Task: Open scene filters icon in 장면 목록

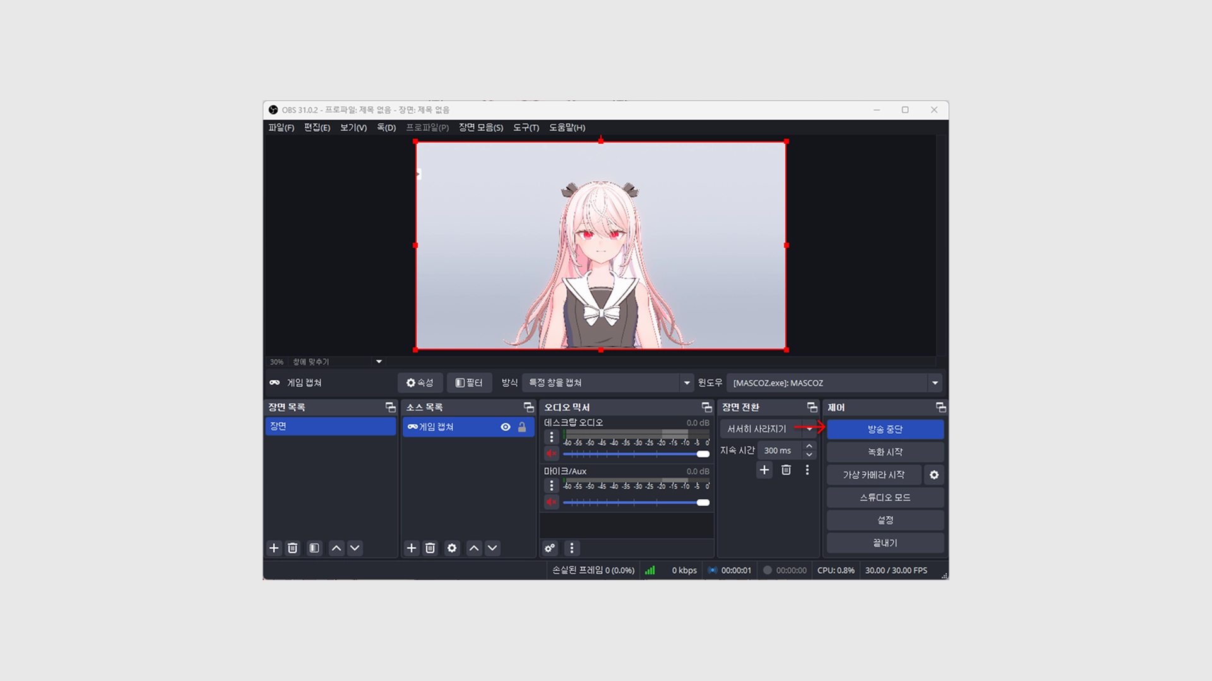Action: point(314,548)
